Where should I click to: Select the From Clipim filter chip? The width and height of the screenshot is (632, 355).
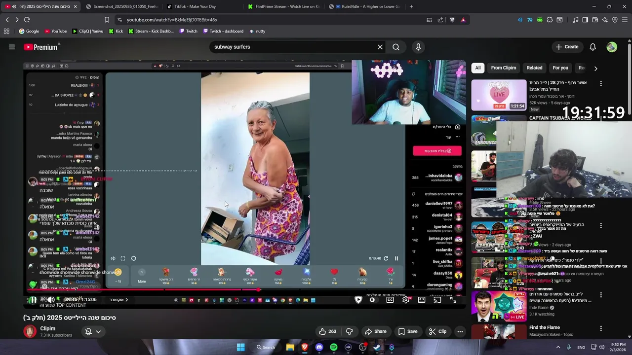click(504, 68)
